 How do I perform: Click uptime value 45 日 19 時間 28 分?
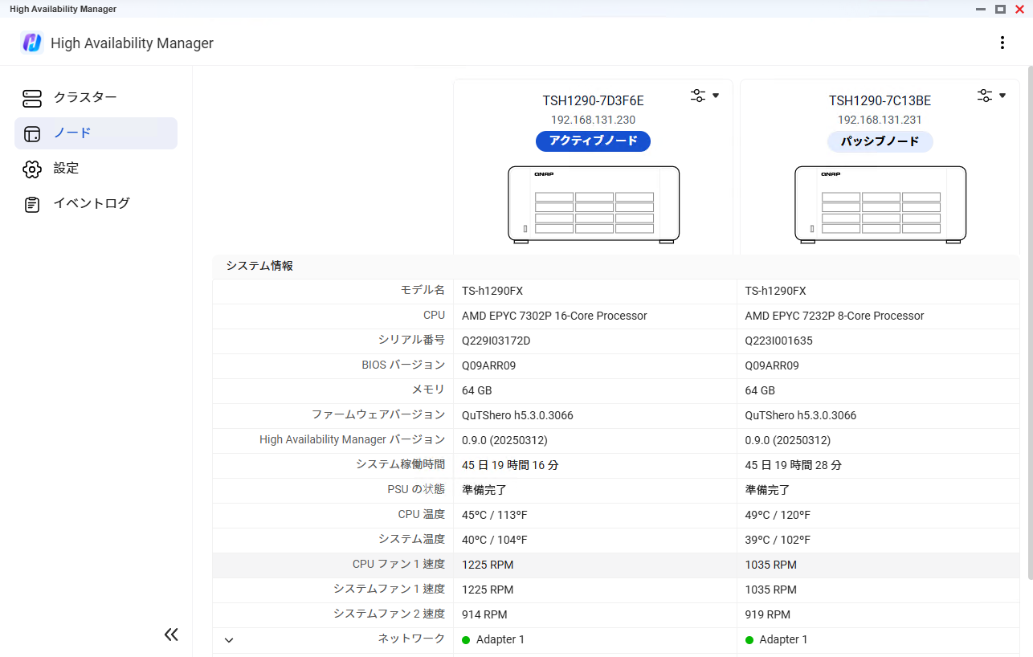pyautogui.click(x=794, y=465)
